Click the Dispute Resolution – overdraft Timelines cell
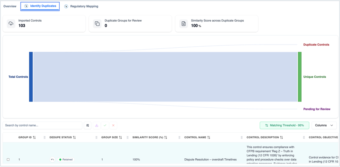340x167 pixels. 211,160
